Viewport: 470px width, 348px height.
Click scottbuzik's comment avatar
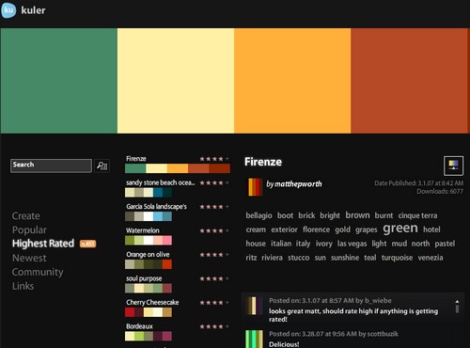coord(255,339)
